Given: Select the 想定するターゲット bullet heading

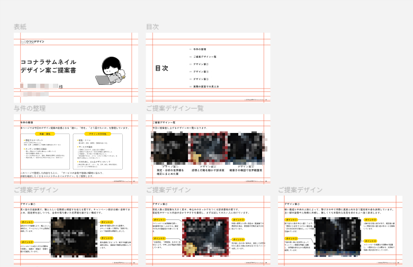Looking at the screenshot, I should 33,140.
